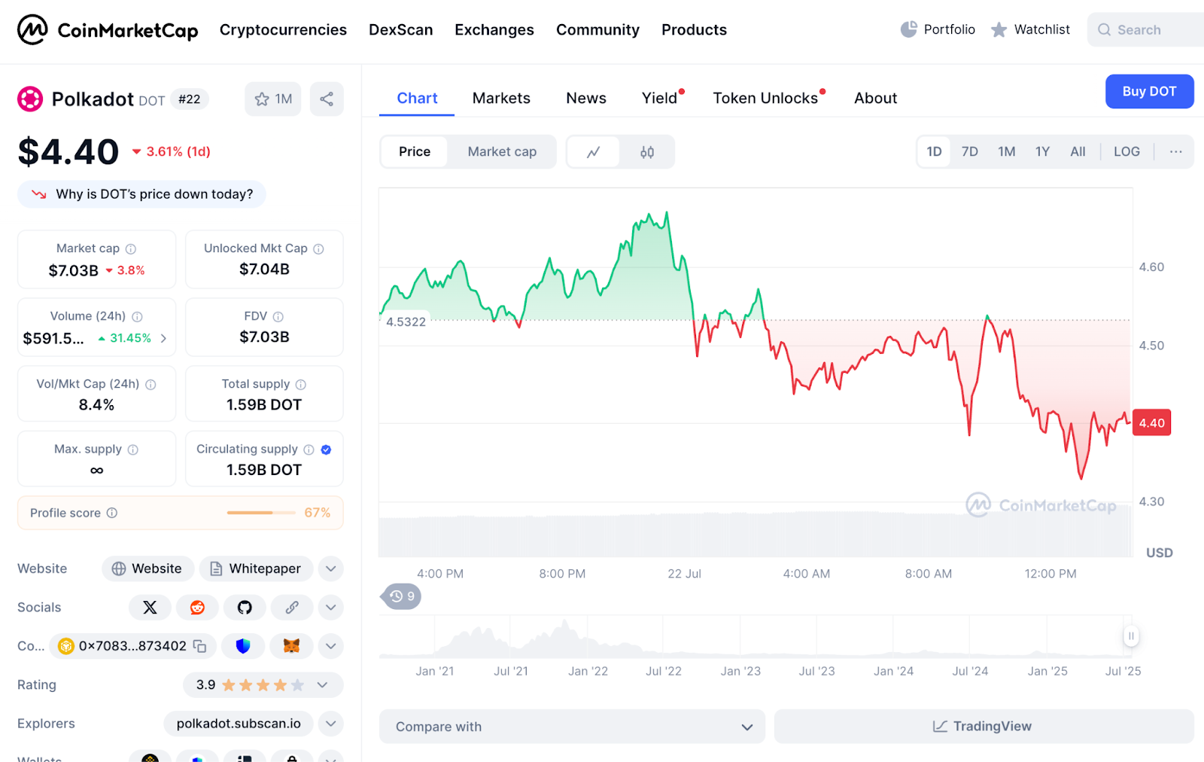
Task: Open the Portfolio pie icon link
Action: (938, 29)
